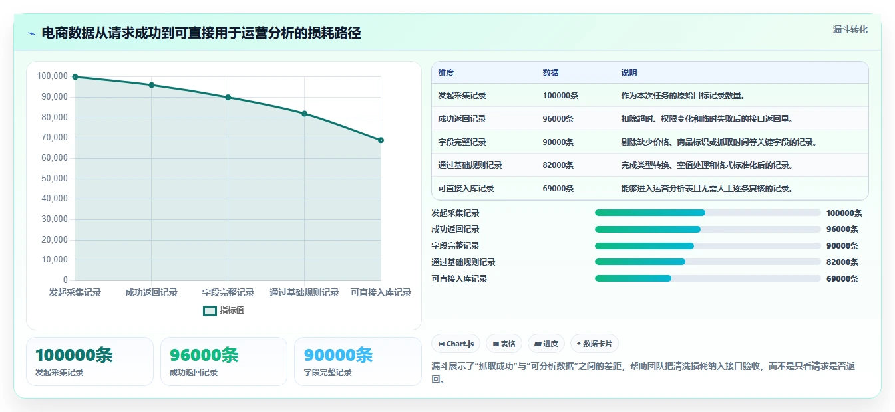The width and height of the screenshot is (895, 412).
Task: Click the 90000条 字段完整记录 data card
Action: pyautogui.click(x=358, y=361)
